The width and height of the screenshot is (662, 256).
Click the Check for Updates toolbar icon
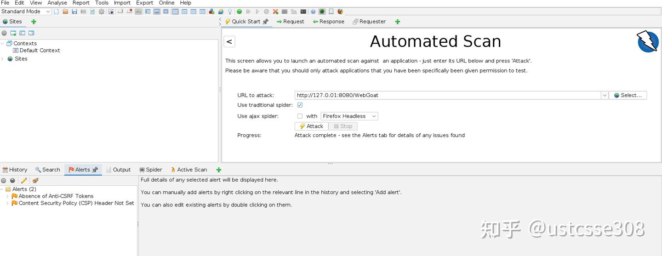pos(220,11)
